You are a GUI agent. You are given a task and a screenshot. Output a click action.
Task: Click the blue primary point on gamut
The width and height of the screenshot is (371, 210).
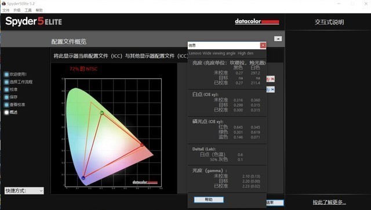tap(83, 178)
